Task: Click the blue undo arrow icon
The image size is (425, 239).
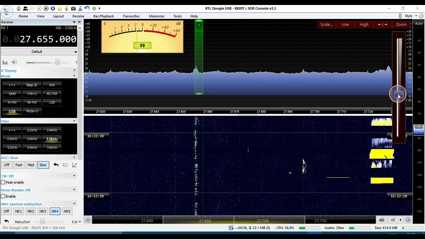Action: [87, 8]
